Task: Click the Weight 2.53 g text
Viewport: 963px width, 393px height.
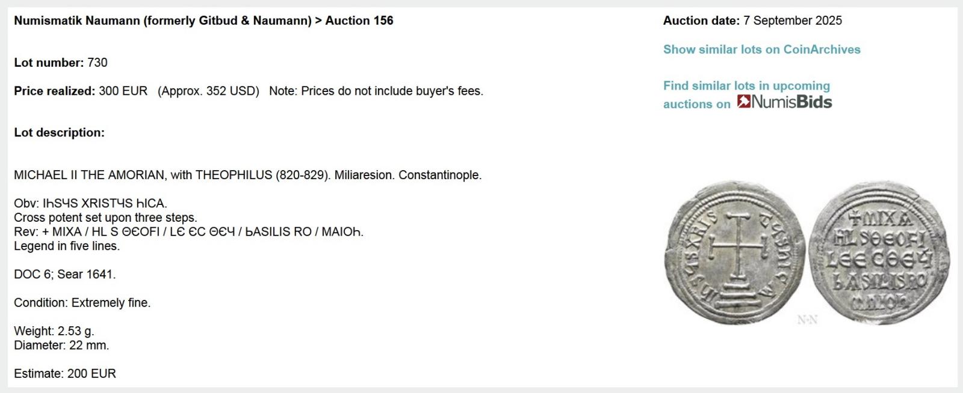Action: click(54, 331)
